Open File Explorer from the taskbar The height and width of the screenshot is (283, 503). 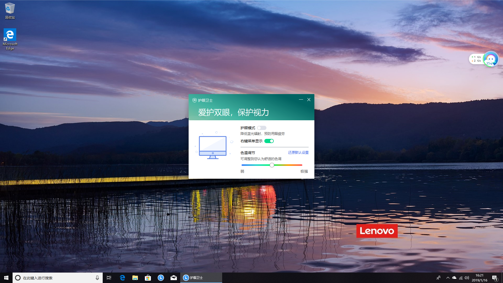click(x=135, y=278)
